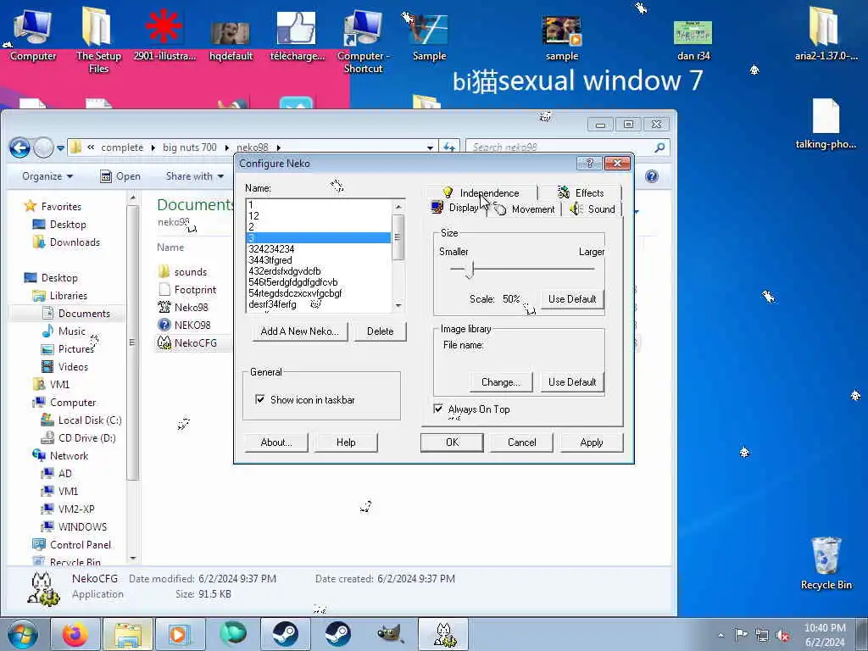
Task: Click the Search neko98 field
Action: 560,147
